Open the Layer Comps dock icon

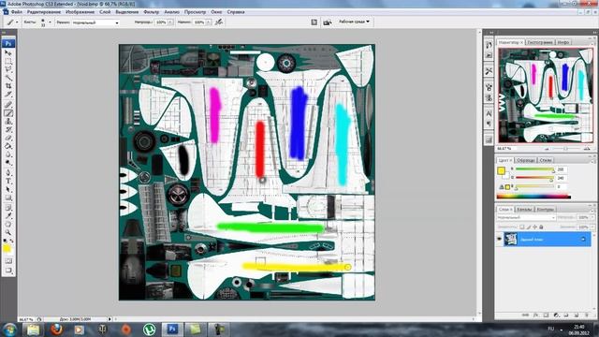coord(489,139)
